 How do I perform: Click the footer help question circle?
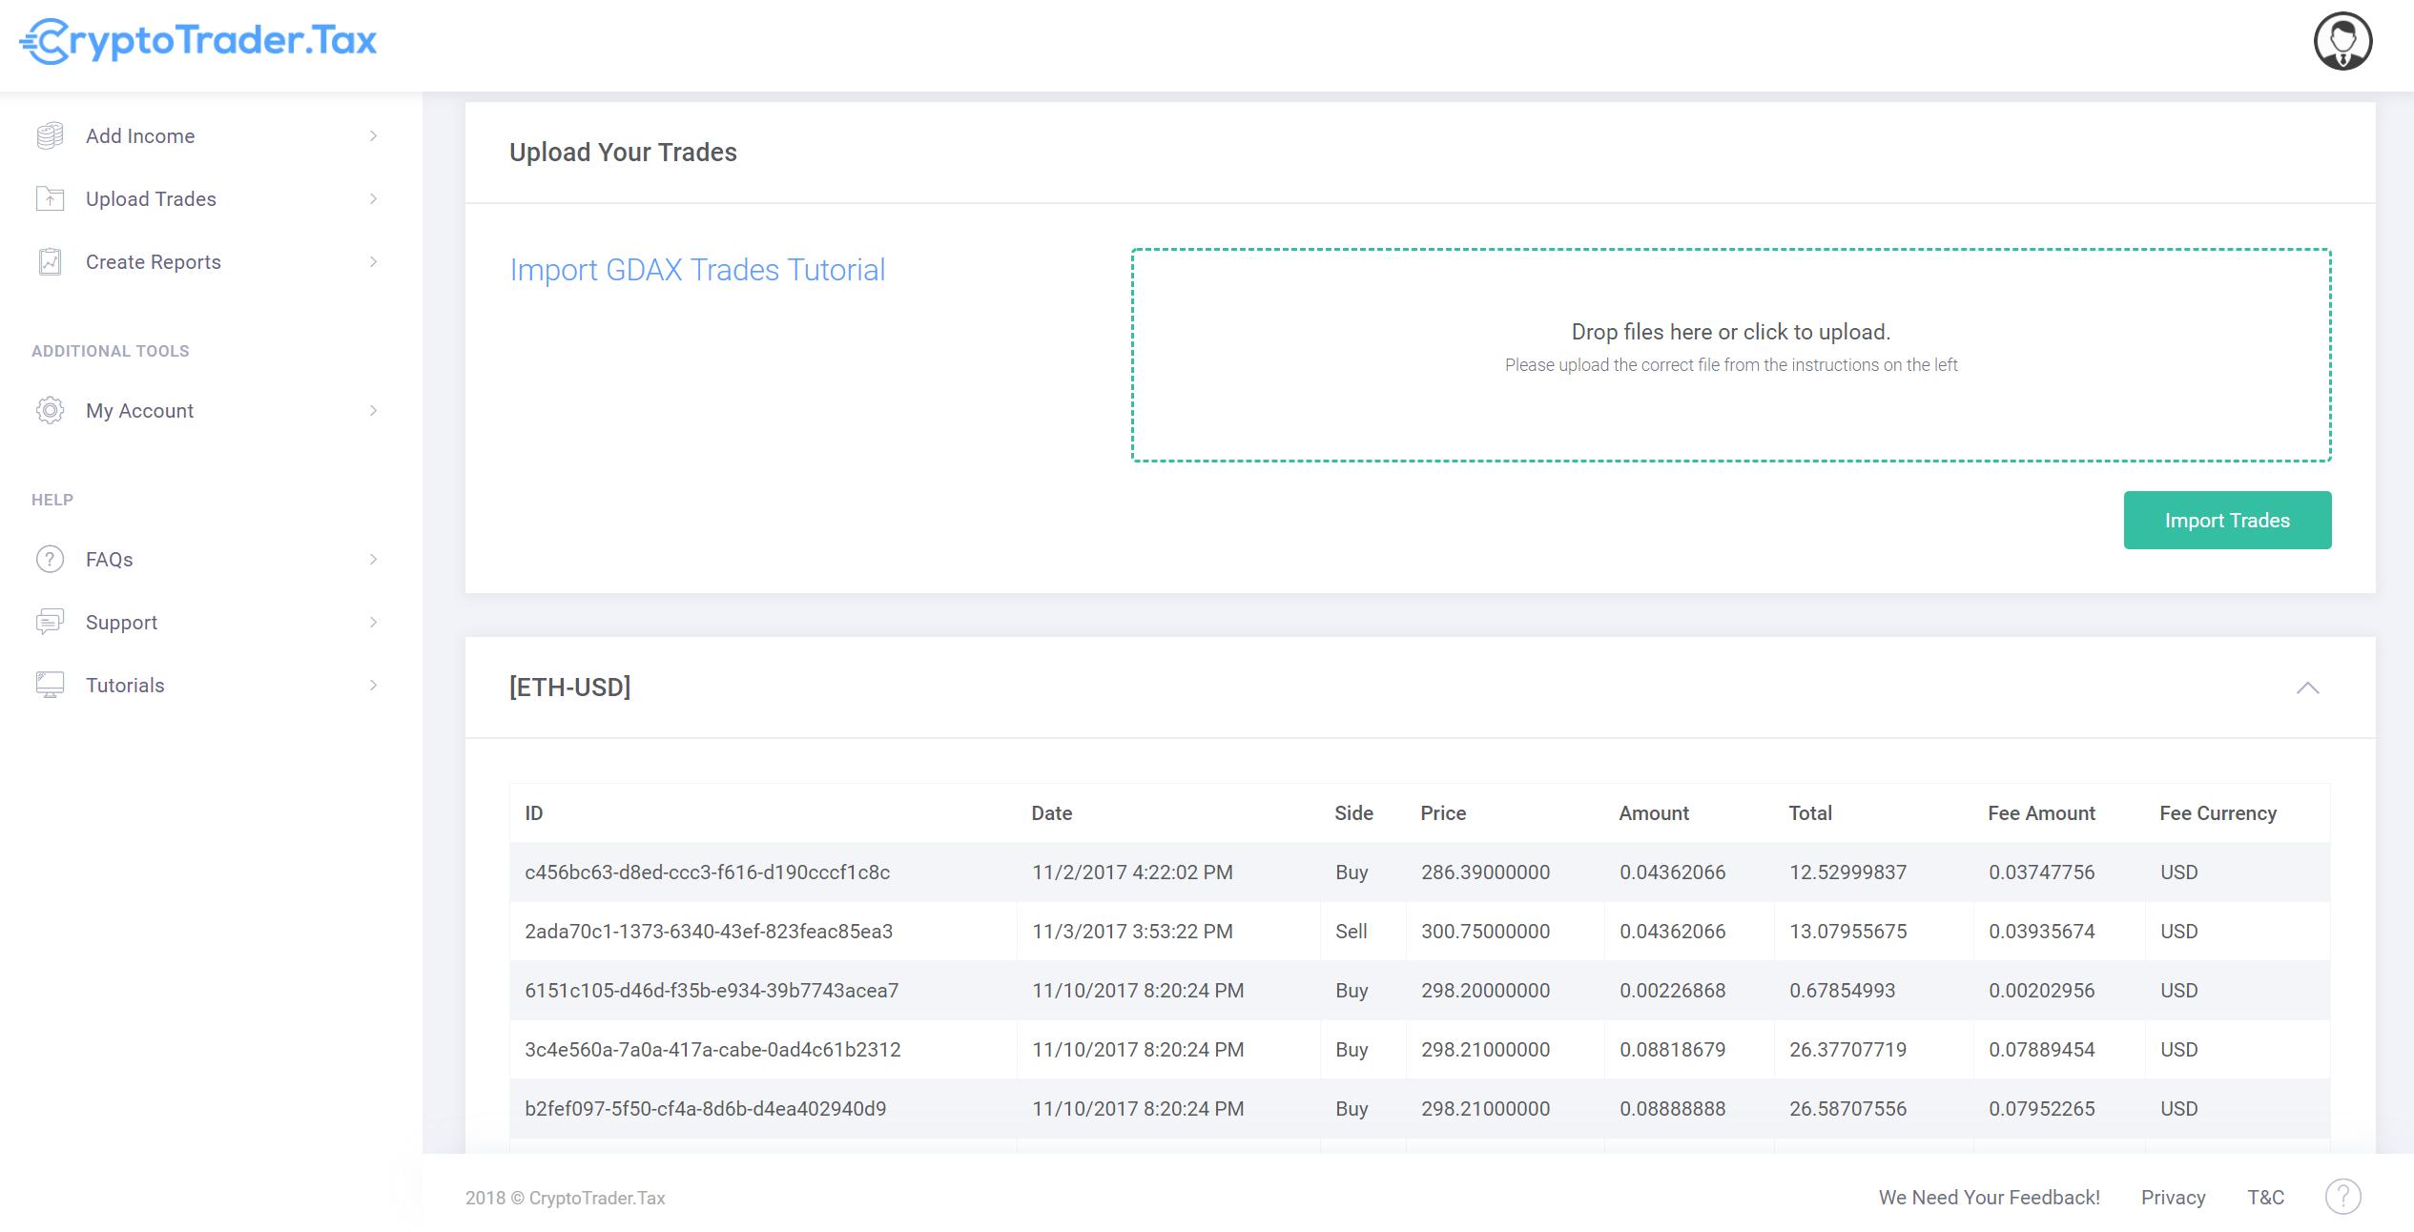(x=2342, y=1197)
